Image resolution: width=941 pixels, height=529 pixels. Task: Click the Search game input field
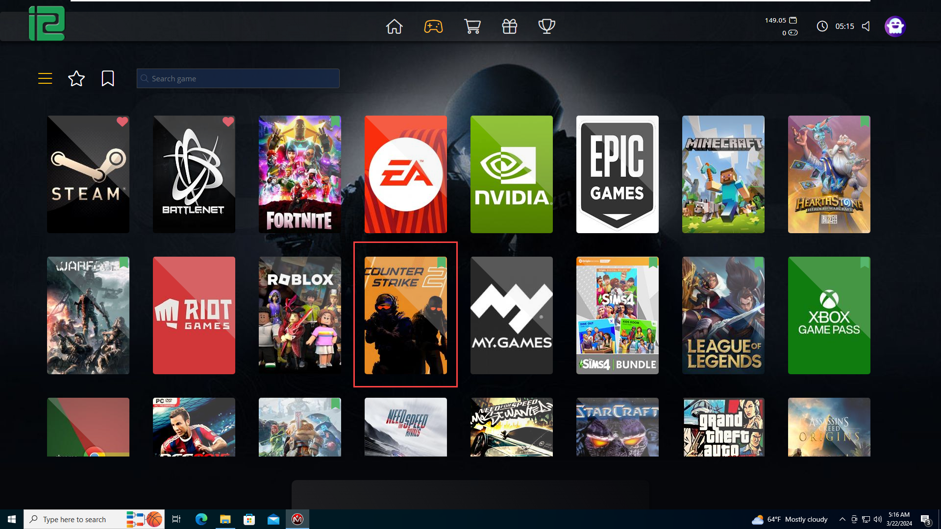point(238,78)
